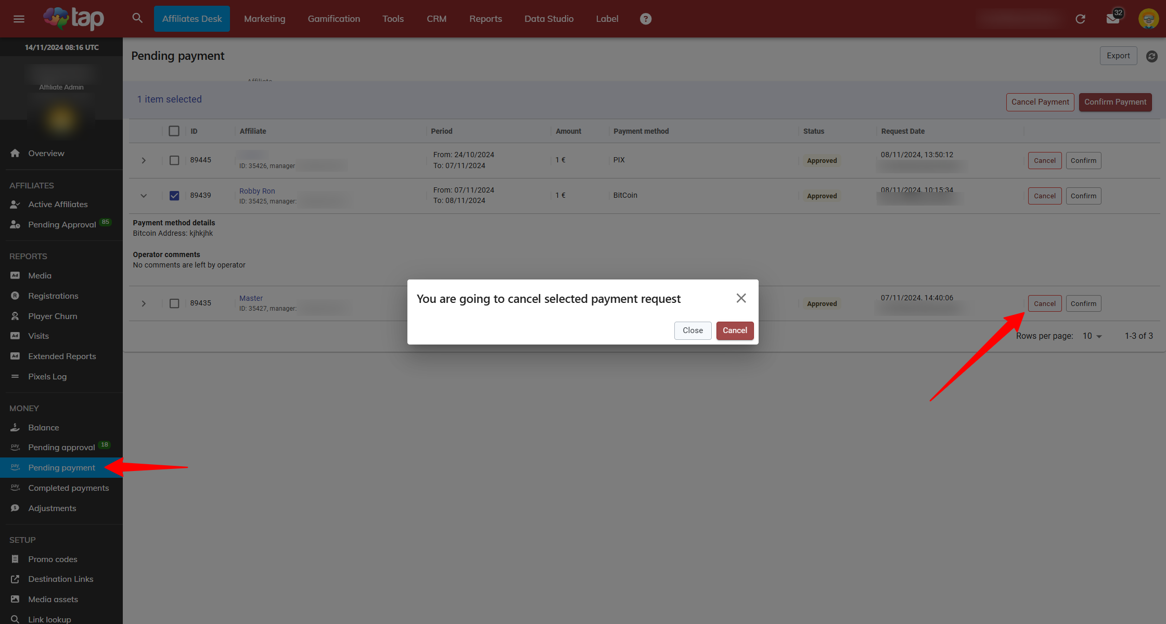1166x624 pixels.
Task: Toggle the select-all header checkbox
Action: (x=174, y=131)
